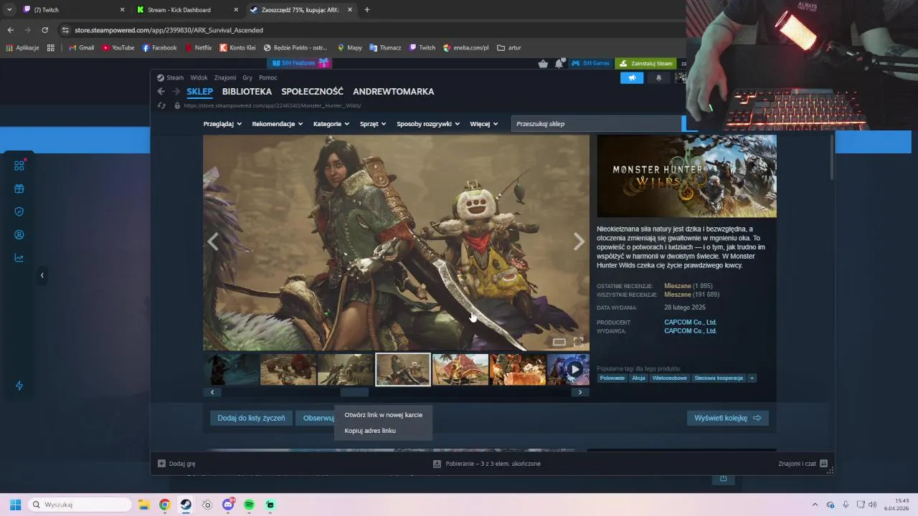Open the shield icon in left sidebar
The width and height of the screenshot is (918, 516).
coord(19,211)
